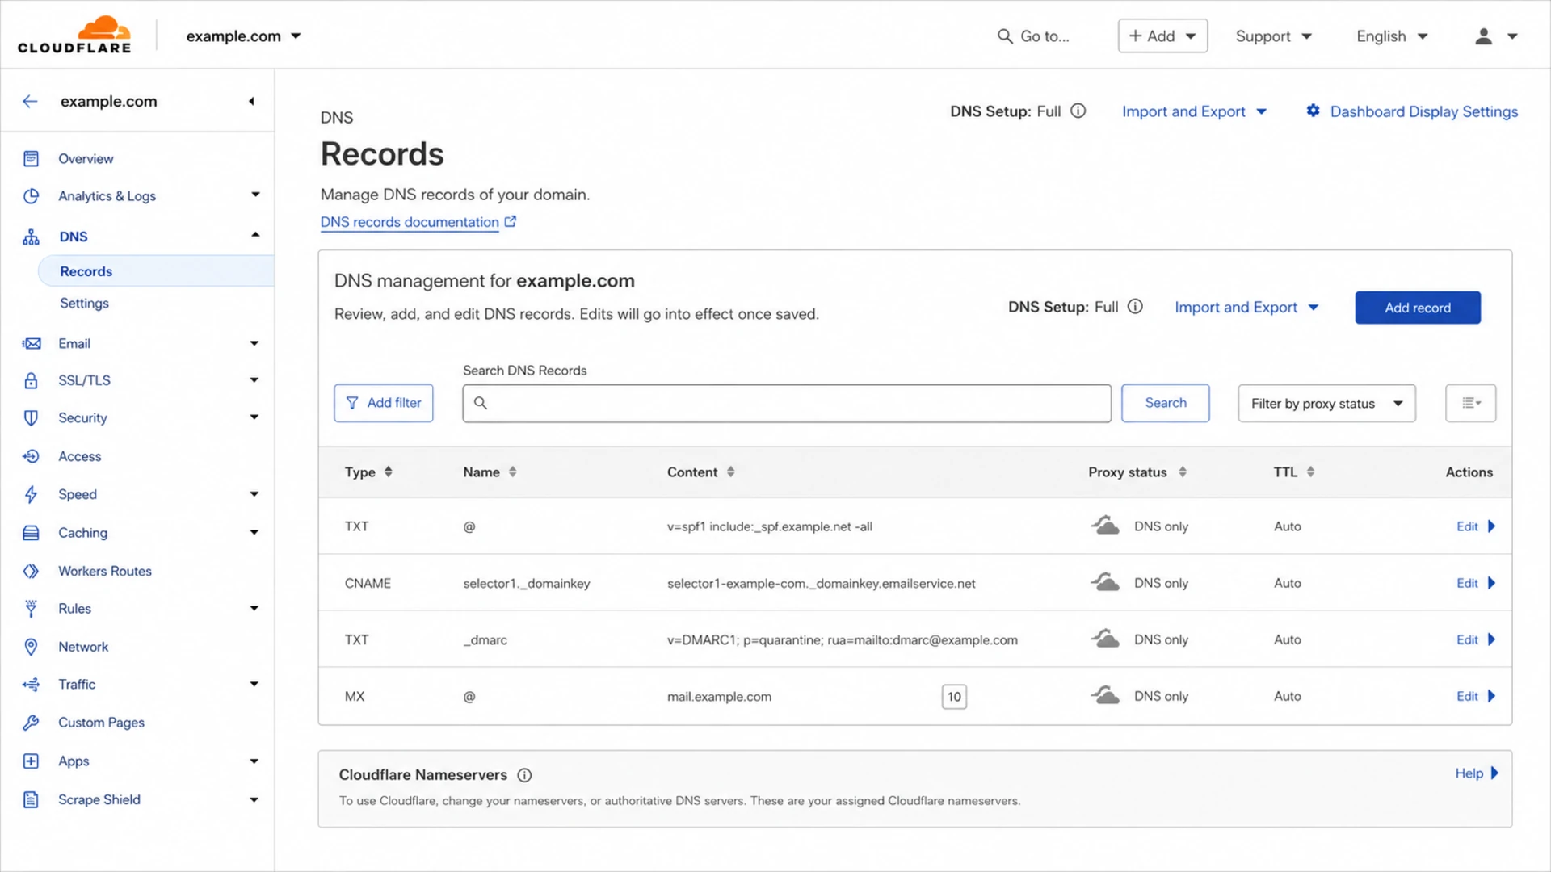1551x872 pixels.
Task: Click the Speed lightning bolt icon
Action: (31, 494)
